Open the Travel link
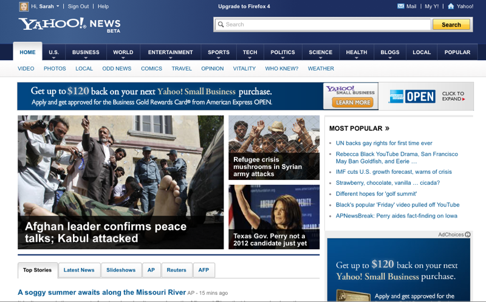 (182, 69)
